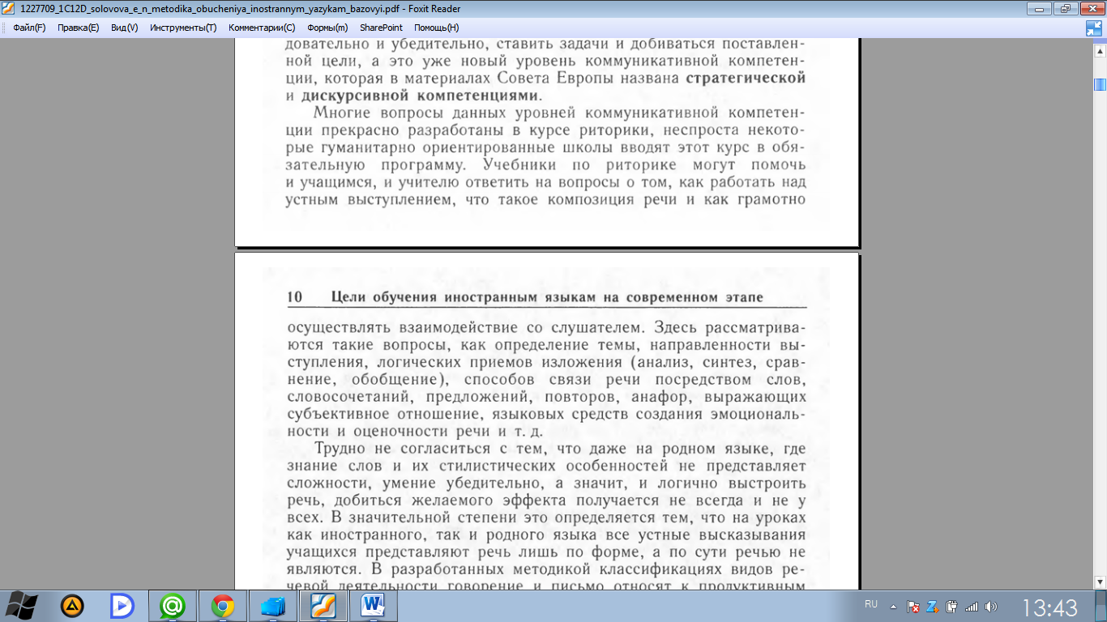Show hidden tray icons arrow
Viewport: 1107px width, 622px height.
(893, 605)
